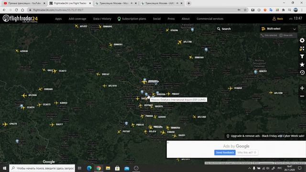Toggle the Show info option
The height and width of the screenshot is (172, 306).
286,35
